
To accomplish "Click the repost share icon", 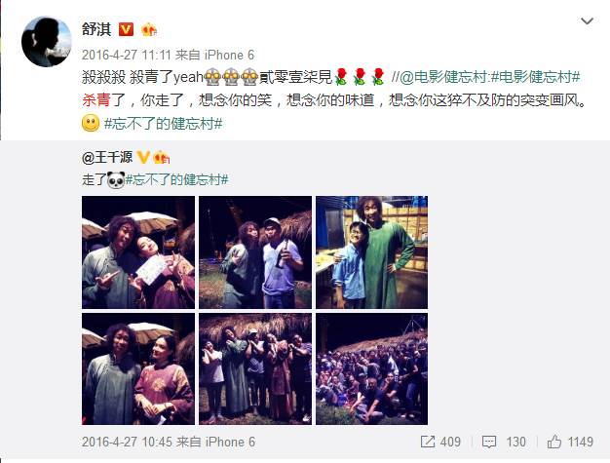I will 428,442.
